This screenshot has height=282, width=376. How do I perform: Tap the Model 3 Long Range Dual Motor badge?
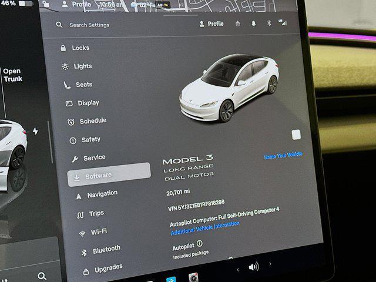click(x=188, y=167)
